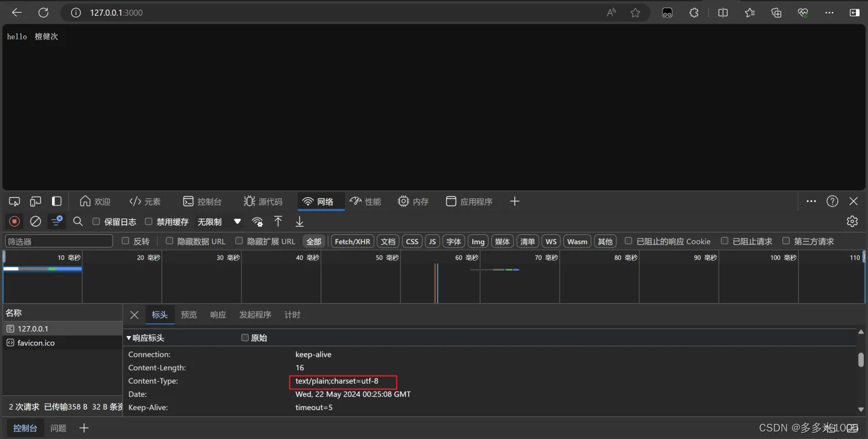This screenshot has width=868, height=439.
Task: Select favicon.ico request row
Action: 62,343
